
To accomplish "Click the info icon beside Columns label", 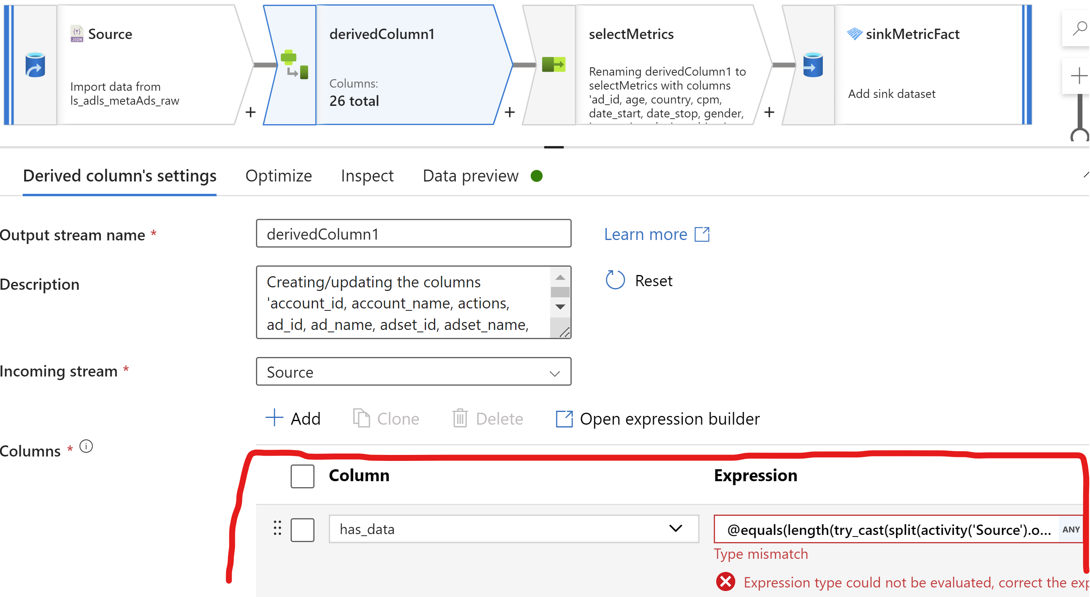I will (86, 447).
